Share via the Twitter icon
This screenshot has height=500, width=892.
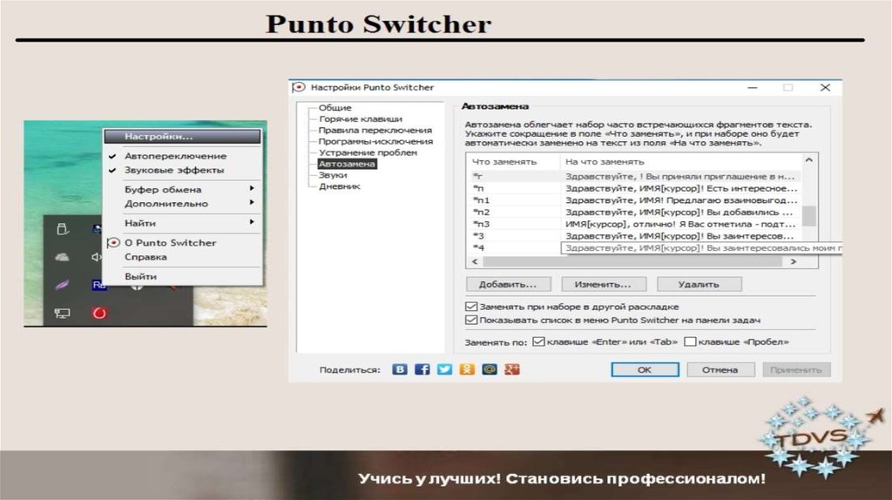coord(445,369)
